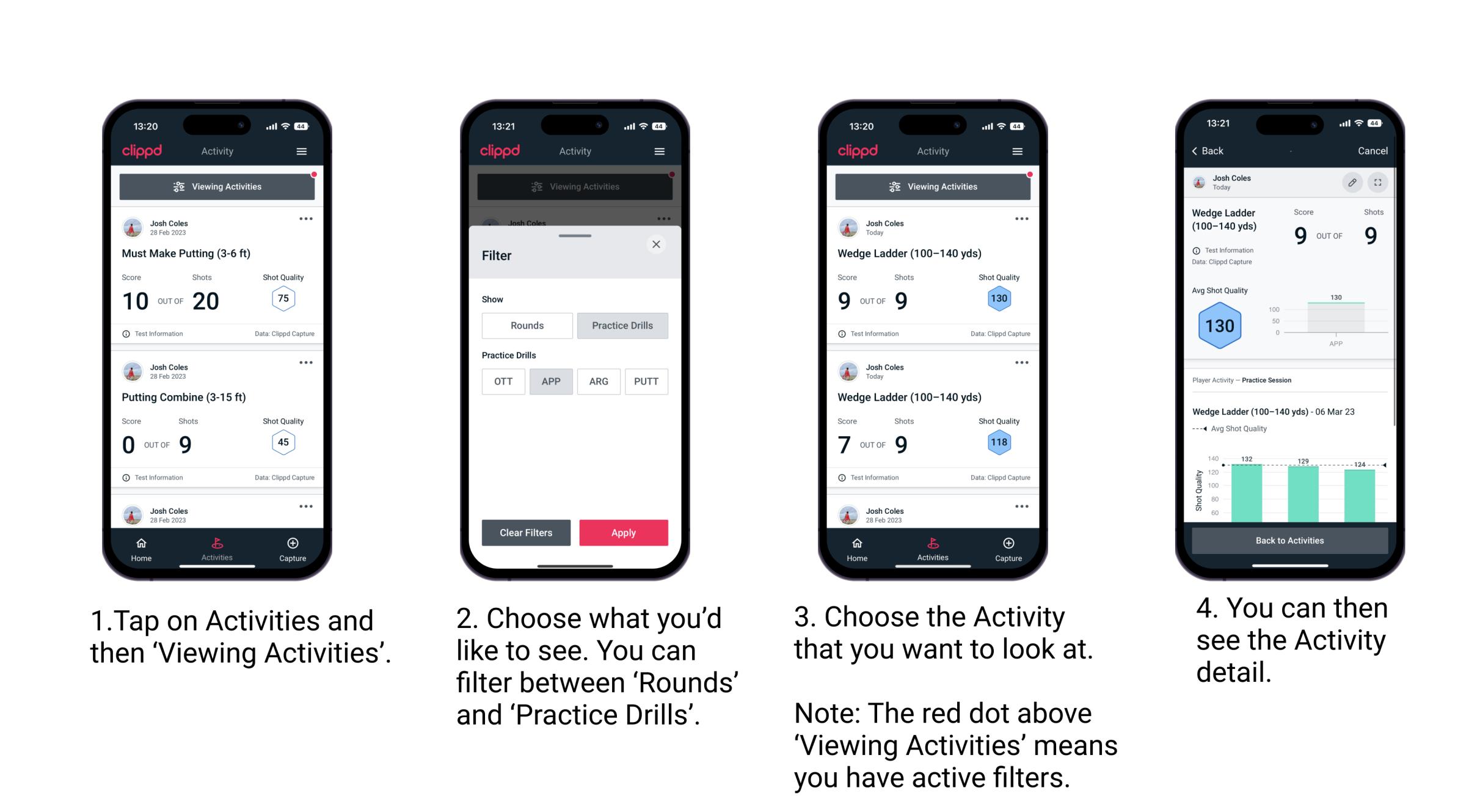Select ARG practice drill category filter
Screen dimensions: 1480x796
(x=599, y=381)
